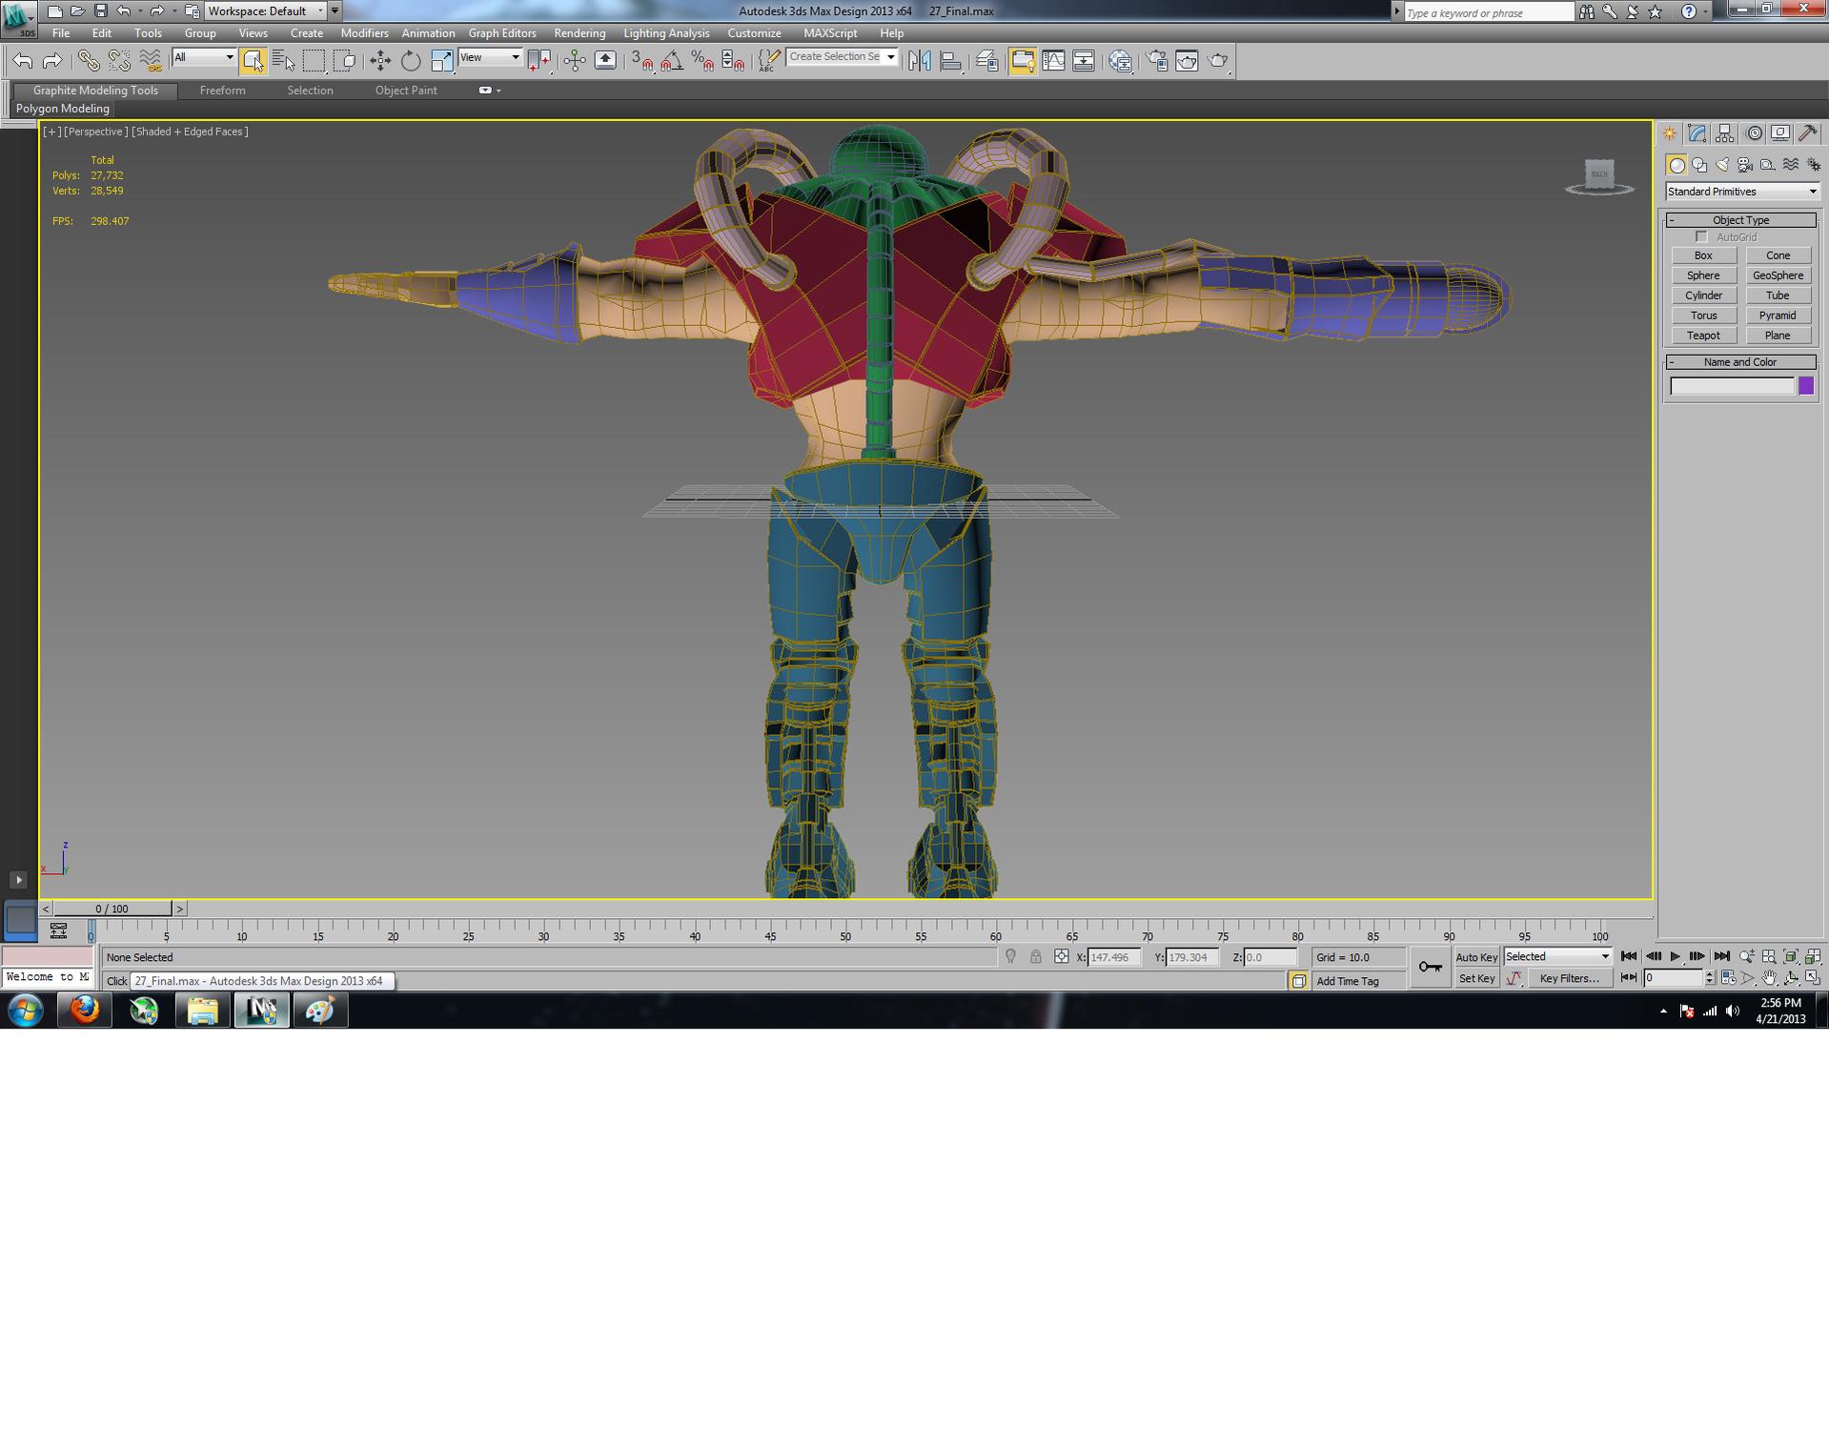
Task: Switch to the Freeform ribbon tab
Action: (x=222, y=91)
